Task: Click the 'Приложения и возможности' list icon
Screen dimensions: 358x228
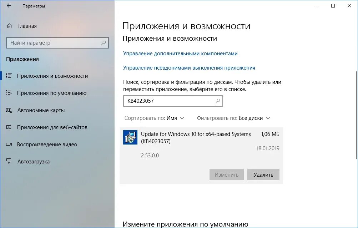Action: [9, 76]
